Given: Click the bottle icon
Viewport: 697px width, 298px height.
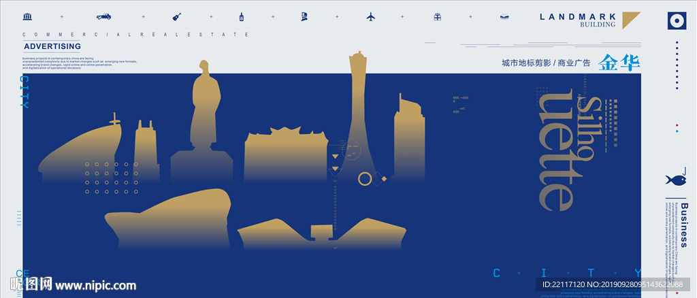Looking at the screenshot, I should pos(242,17).
